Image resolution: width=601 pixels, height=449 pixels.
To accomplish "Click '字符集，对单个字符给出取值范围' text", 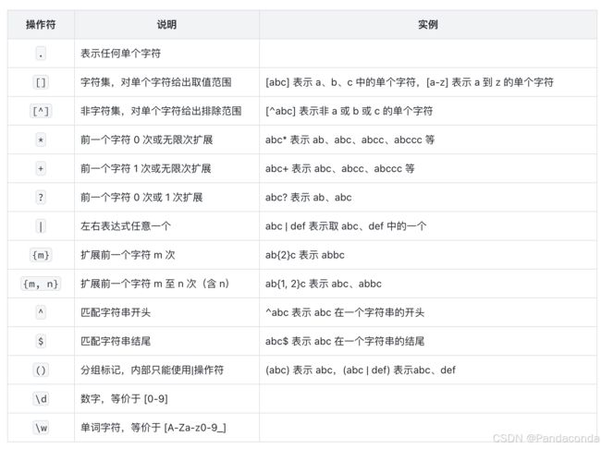I will click(156, 82).
